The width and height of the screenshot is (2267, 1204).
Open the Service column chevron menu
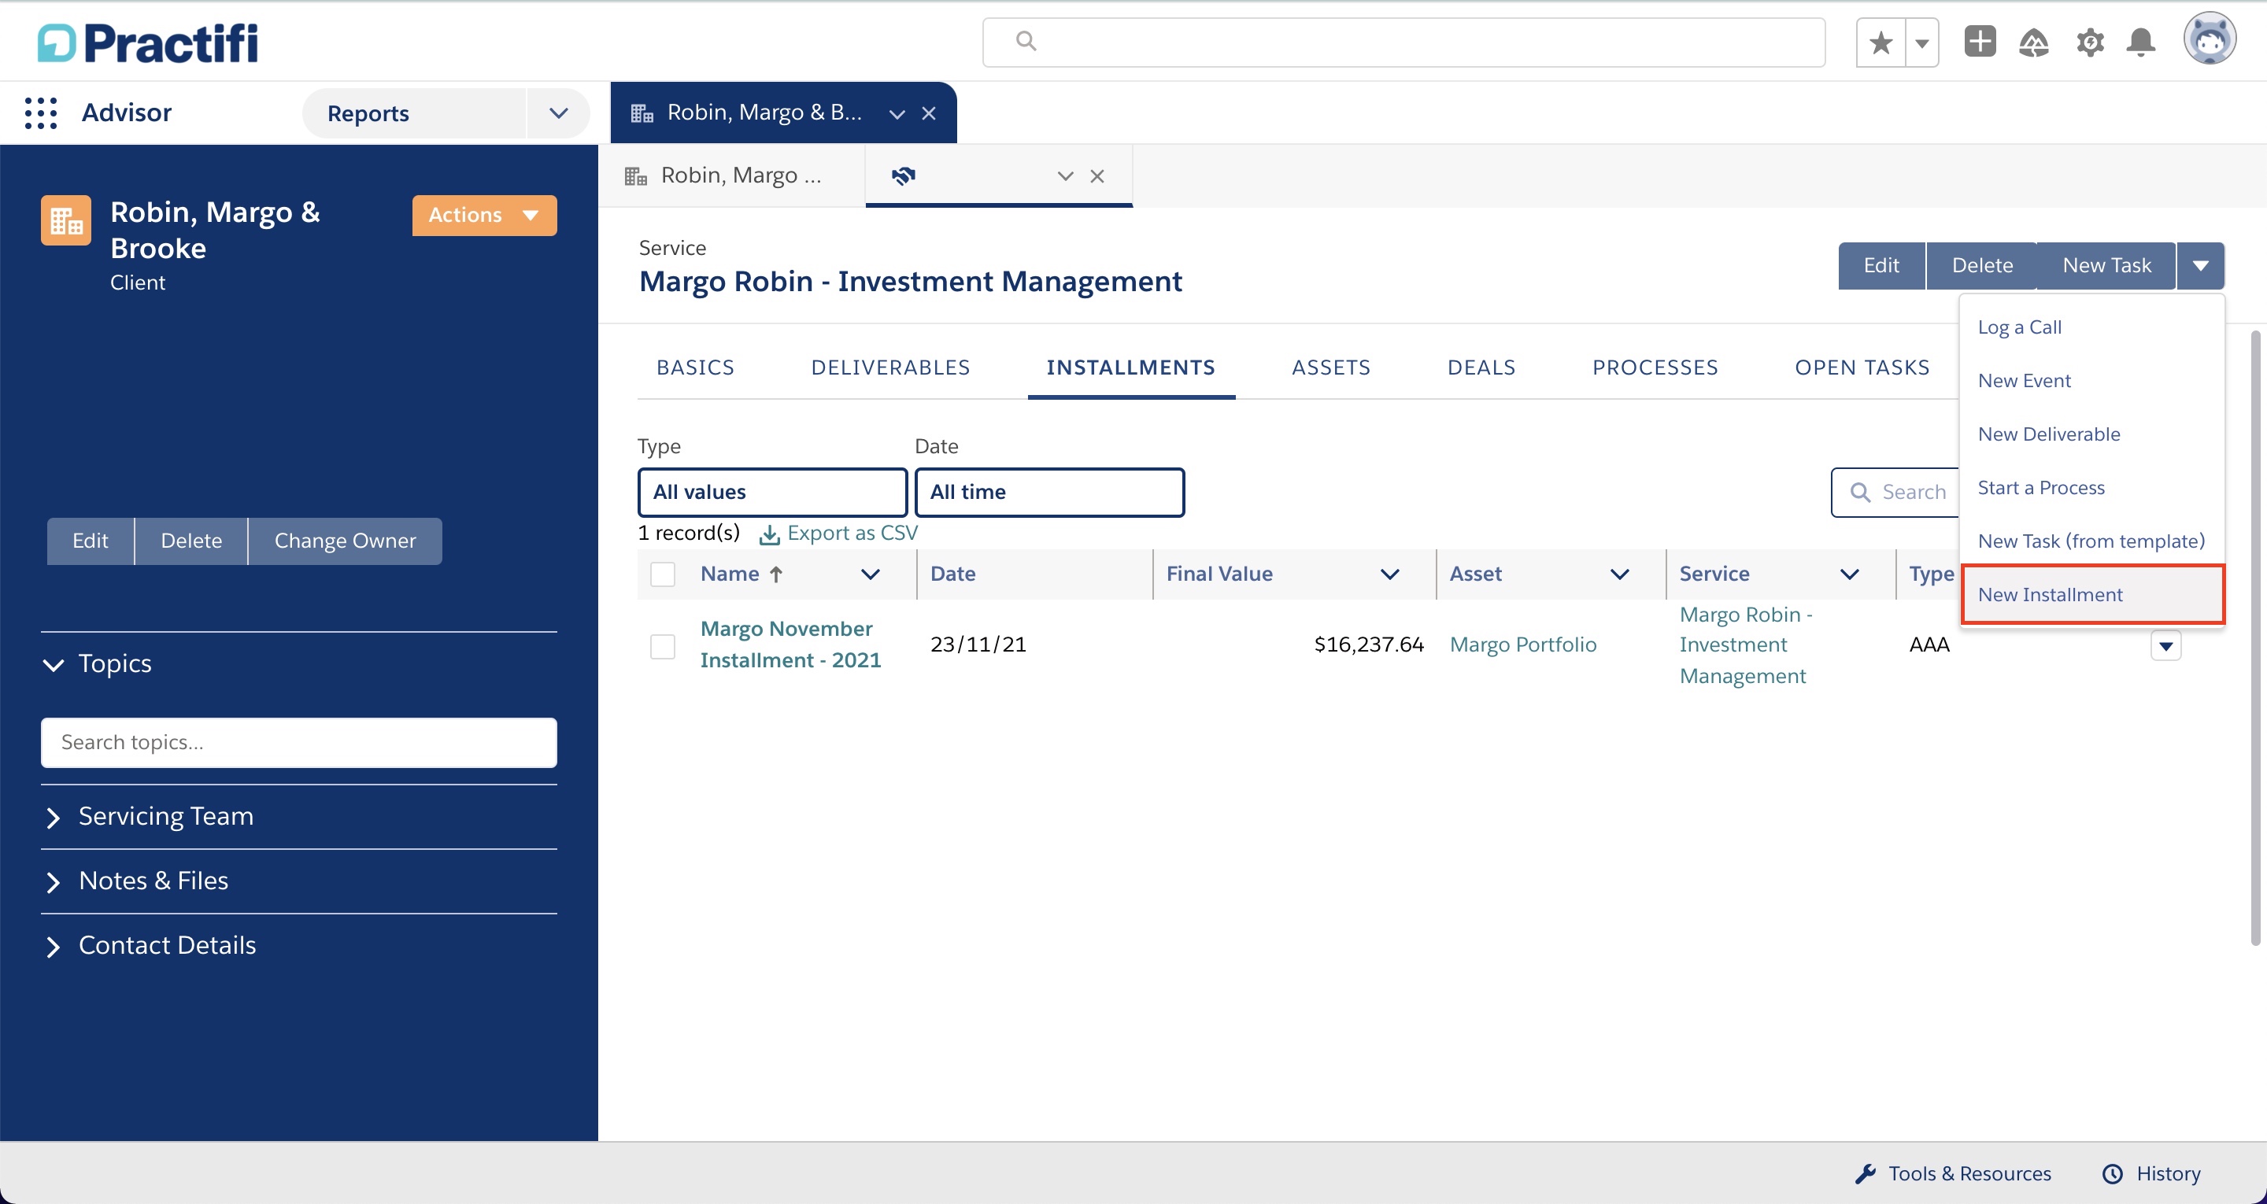tap(1849, 574)
